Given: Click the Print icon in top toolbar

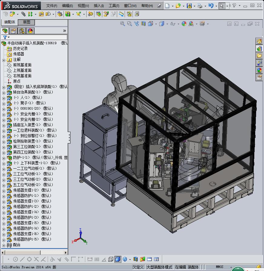Looking at the screenshot, I should click(x=200, y=6).
